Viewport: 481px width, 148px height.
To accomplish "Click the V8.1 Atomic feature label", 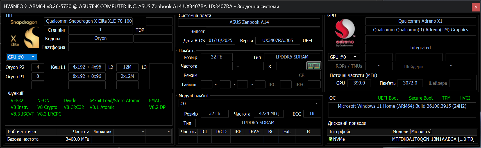I will click(102, 107).
